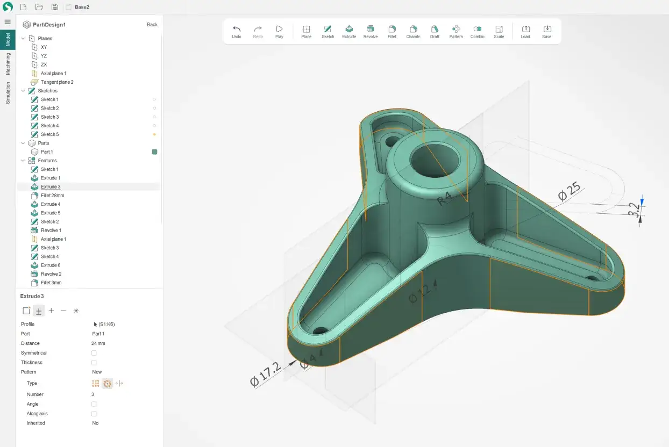Click the Ø 25 dimension label
This screenshot has height=447, width=669.
click(x=570, y=191)
